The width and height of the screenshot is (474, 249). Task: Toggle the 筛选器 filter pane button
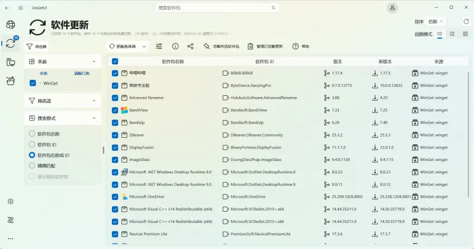point(37,47)
